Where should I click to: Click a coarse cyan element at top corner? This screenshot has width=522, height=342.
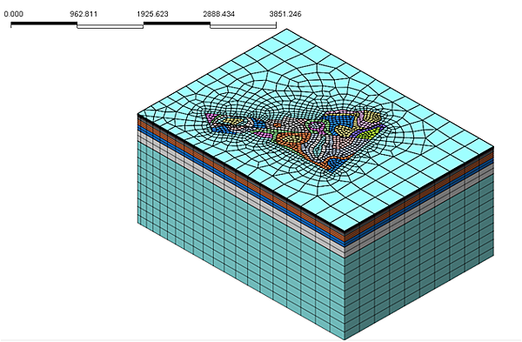click(286, 37)
